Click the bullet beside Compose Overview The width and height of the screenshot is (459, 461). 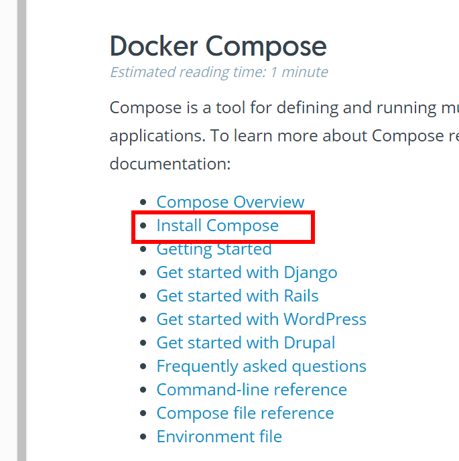(143, 202)
